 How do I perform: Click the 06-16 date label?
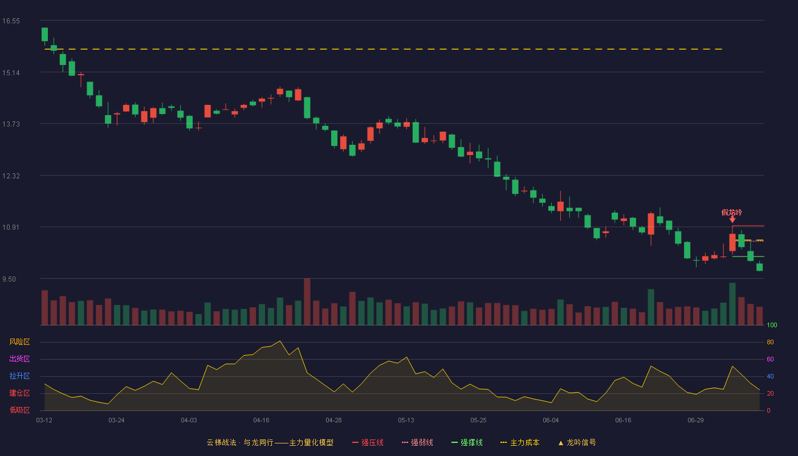(623, 420)
